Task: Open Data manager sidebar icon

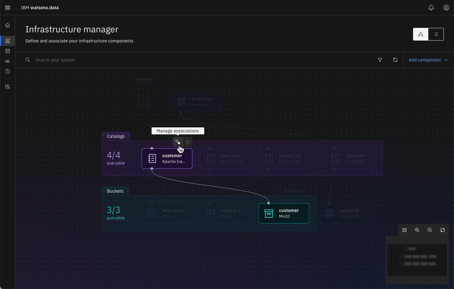Action: pyautogui.click(x=8, y=51)
